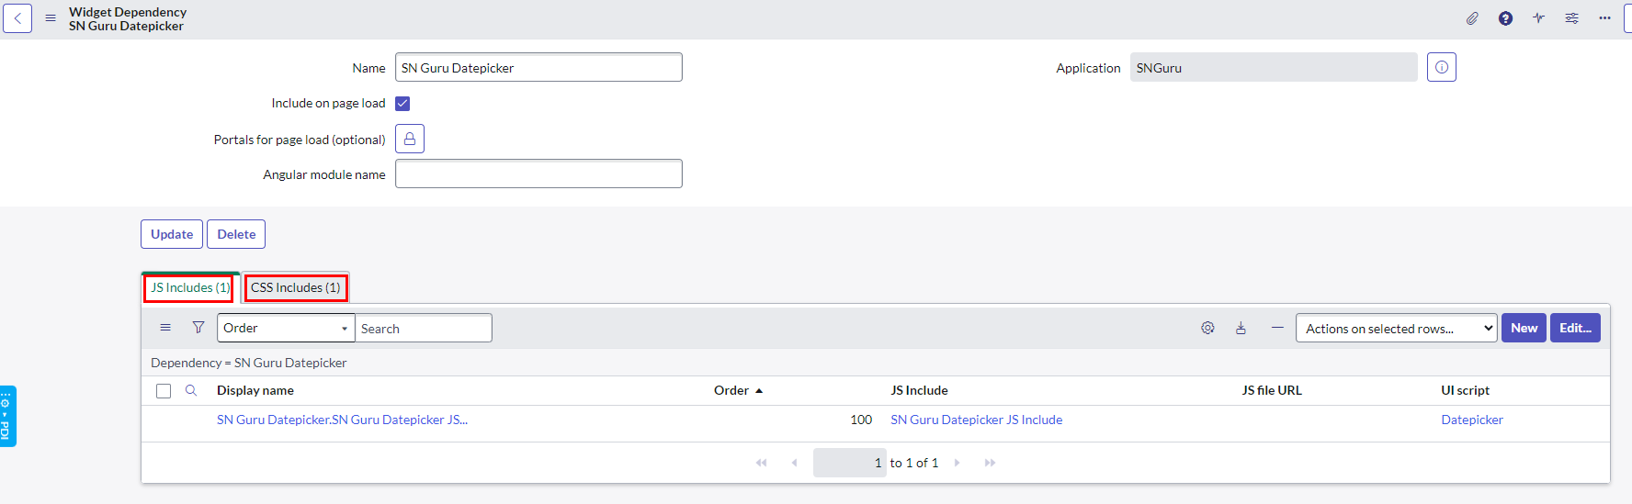The width and height of the screenshot is (1632, 504).
Task: Open more options ellipsis menu
Action: click(1604, 18)
